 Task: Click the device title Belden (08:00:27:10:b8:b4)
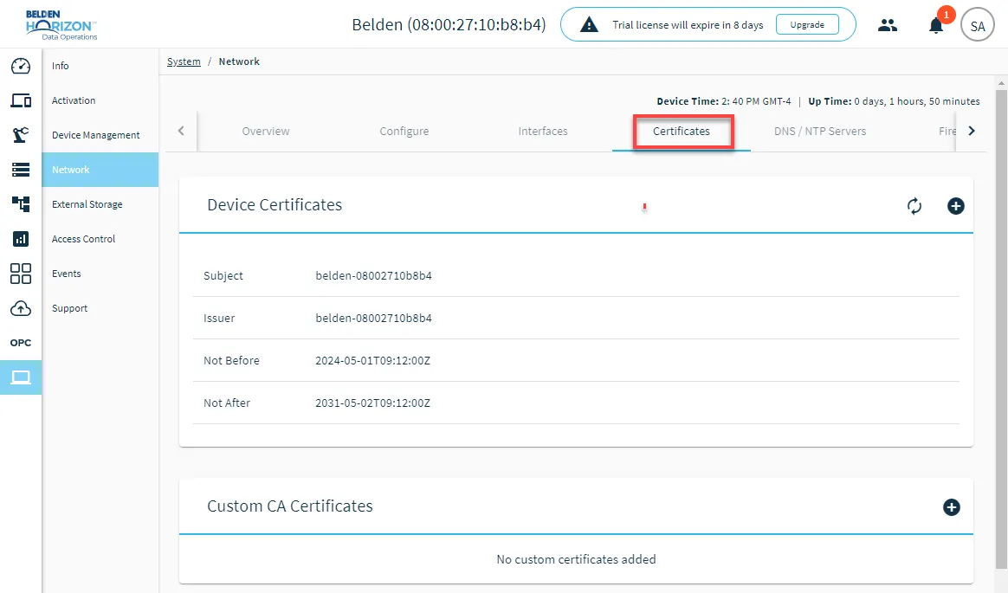[449, 25]
